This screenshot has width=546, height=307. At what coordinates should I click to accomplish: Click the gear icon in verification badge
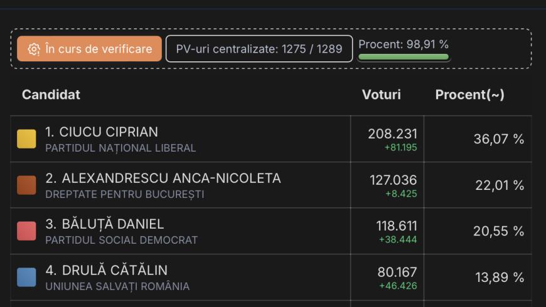(34, 49)
